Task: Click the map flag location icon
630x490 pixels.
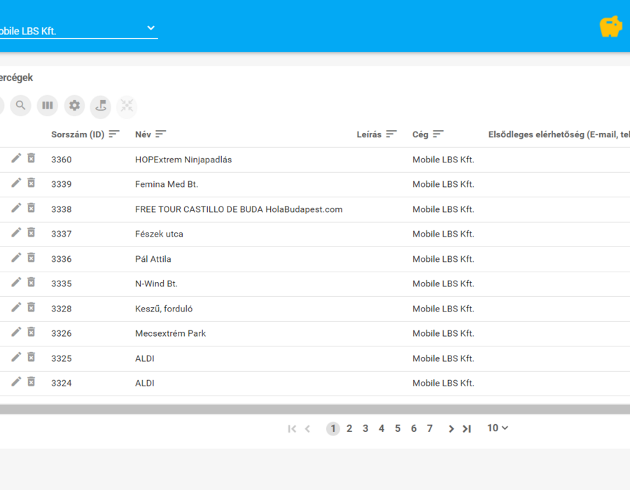Action: coord(100,106)
